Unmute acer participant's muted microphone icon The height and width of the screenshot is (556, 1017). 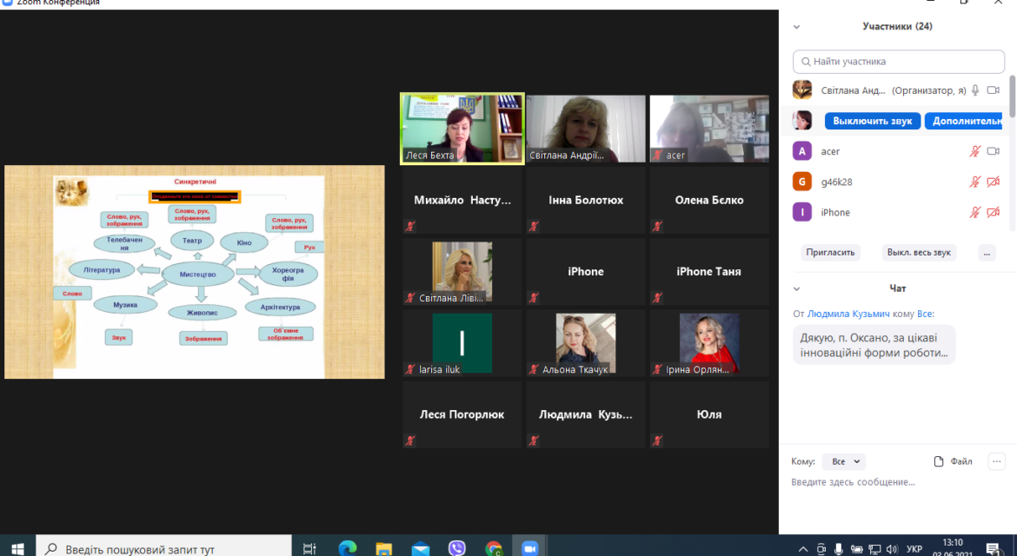coord(974,151)
